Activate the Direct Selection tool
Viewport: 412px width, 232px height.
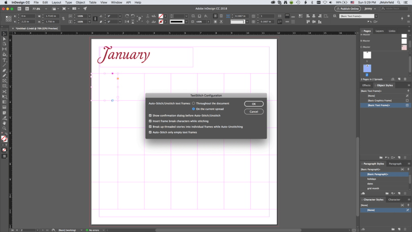pos(4,39)
